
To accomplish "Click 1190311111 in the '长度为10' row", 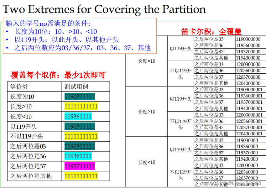I will point(80,97).
